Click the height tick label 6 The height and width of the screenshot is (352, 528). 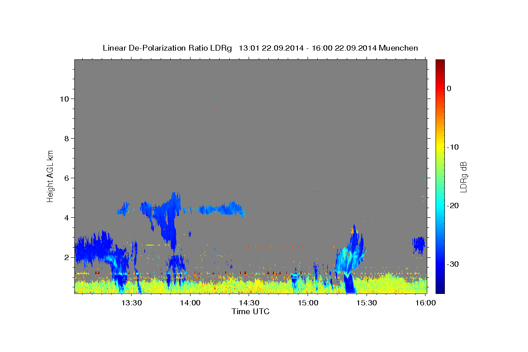(66, 178)
